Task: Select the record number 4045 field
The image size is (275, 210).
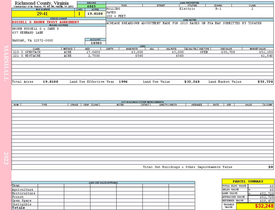Action: 91,6
